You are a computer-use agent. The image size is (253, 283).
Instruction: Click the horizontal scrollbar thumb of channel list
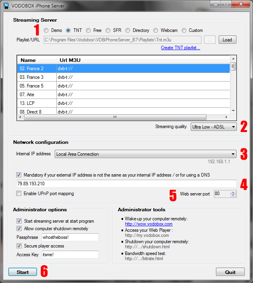(115, 117)
